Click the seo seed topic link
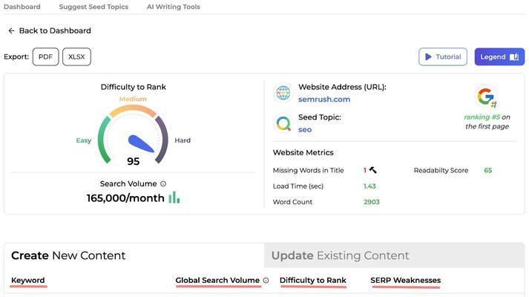This screenshot has height=297, width=529. 305,130
